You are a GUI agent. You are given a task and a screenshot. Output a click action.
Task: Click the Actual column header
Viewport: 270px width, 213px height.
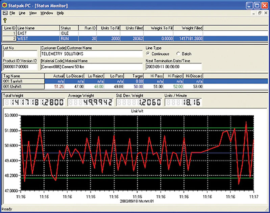(x=54, y=76)
